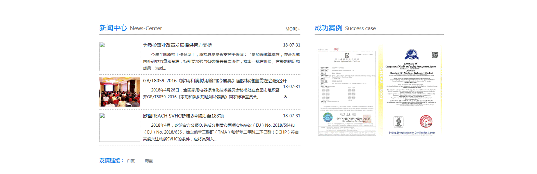The image size is (537, 174).
Task: Click the 新闻中心 News-Center heading
Action: pyautogui.click(x=131, y=28)
